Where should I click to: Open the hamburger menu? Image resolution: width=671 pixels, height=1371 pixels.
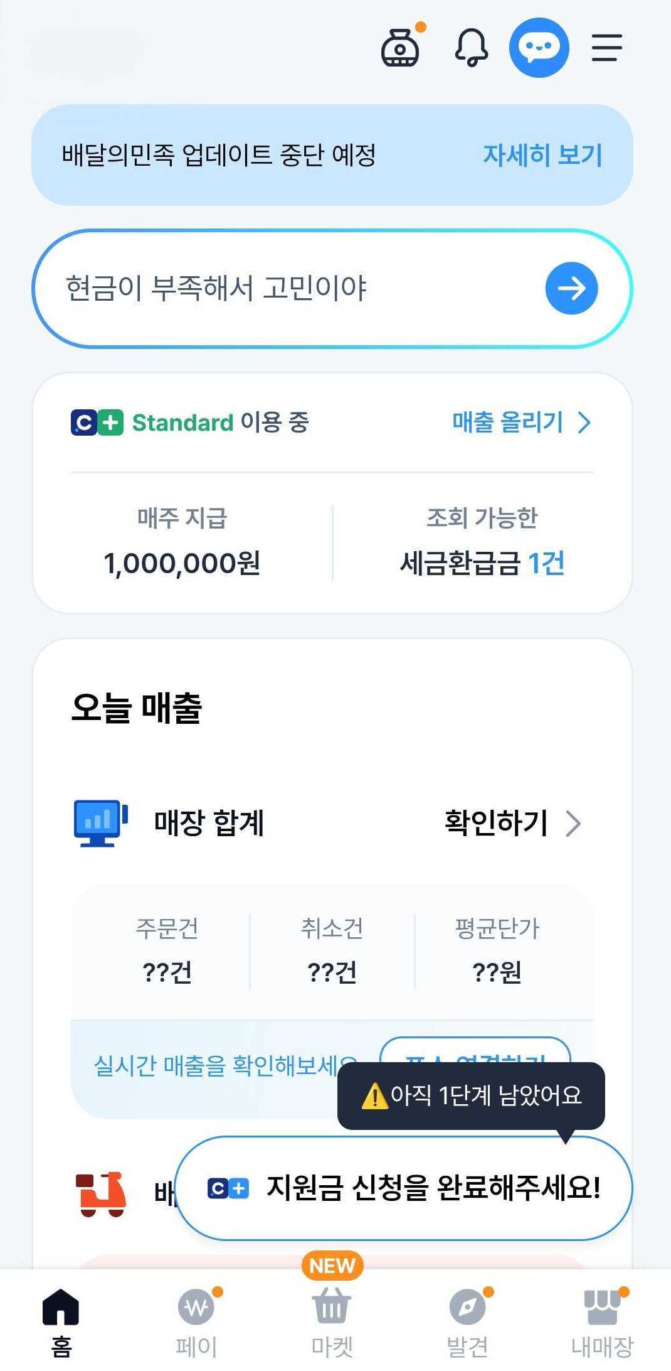606,48
